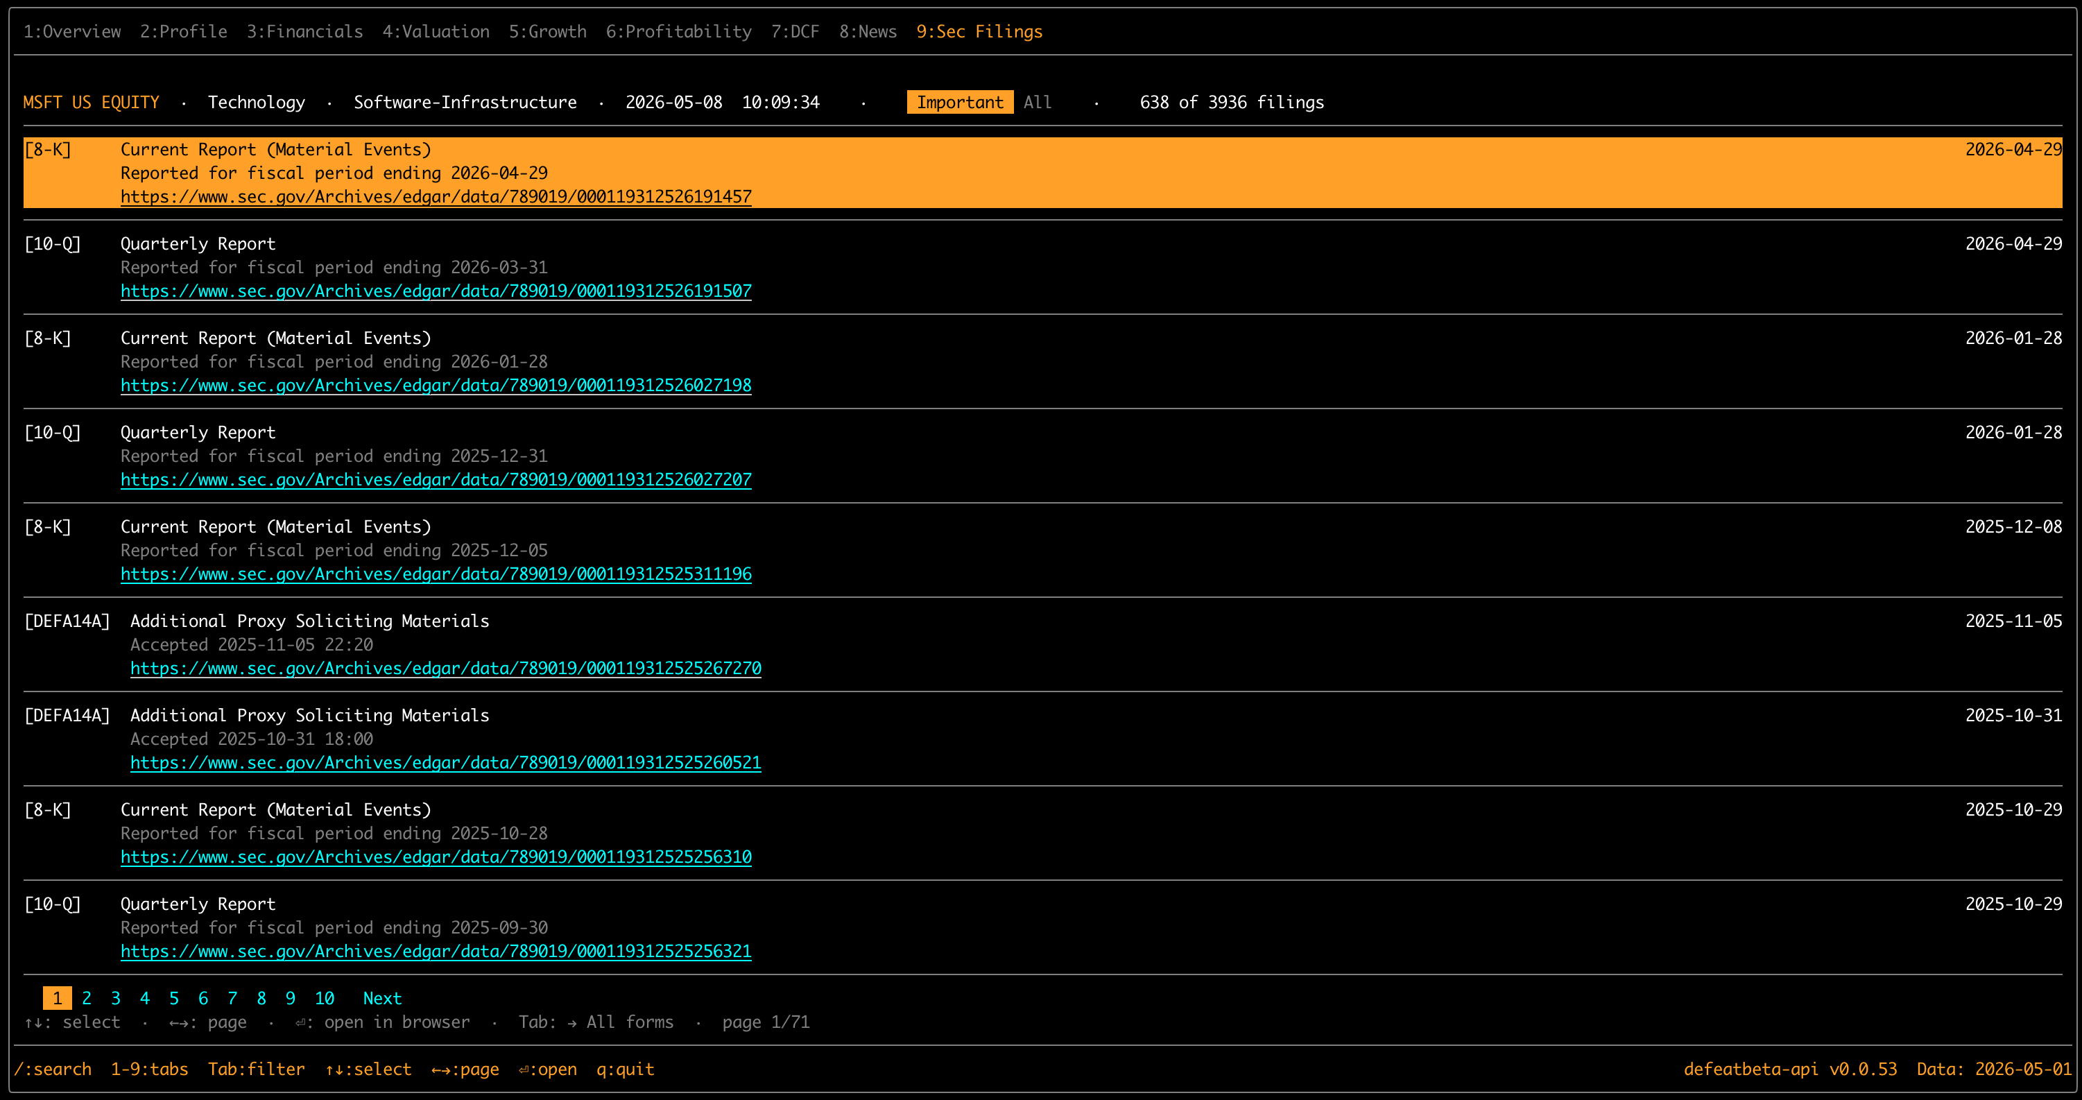Click the Next page link
This screenshot has height=1100, width=2082.
382,998
